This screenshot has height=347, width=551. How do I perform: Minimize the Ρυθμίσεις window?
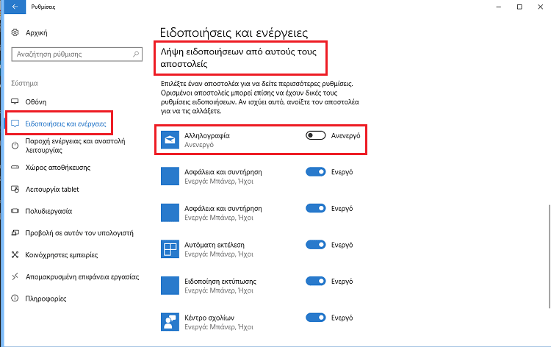498,7
